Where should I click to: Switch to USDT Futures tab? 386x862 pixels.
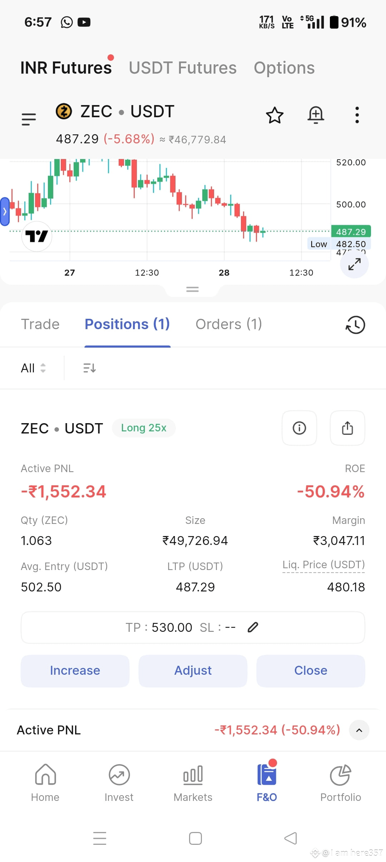coord(183,68)
